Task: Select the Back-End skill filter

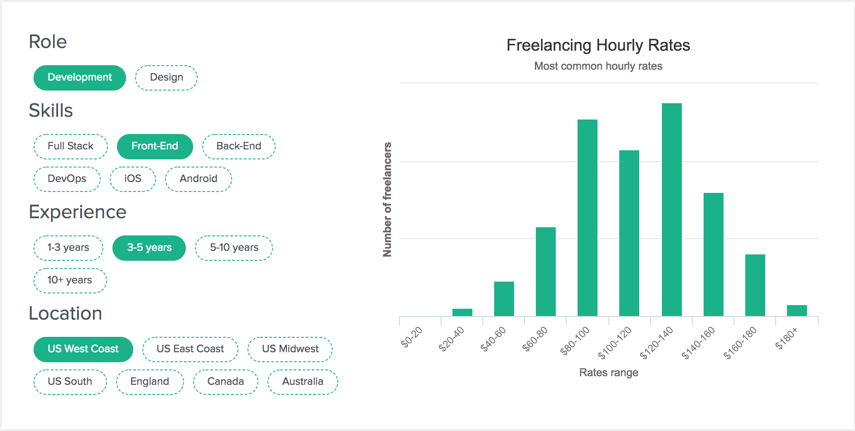Action: [239, 146]
